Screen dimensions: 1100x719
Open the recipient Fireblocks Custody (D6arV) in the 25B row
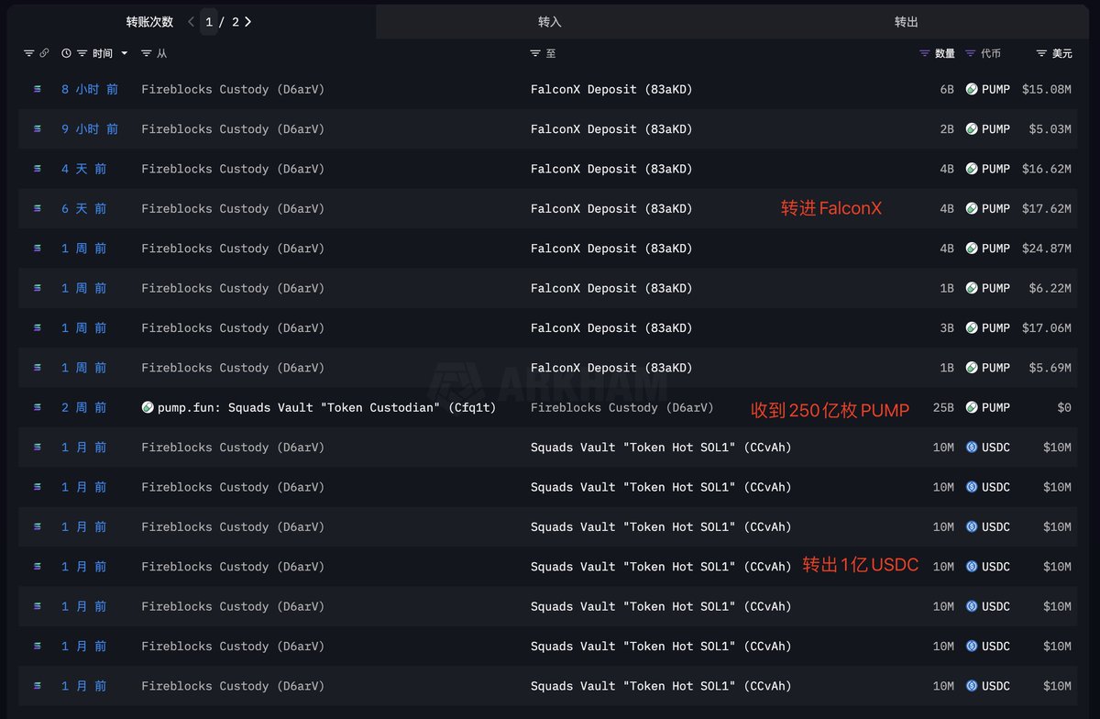click(x=621, y=407)
